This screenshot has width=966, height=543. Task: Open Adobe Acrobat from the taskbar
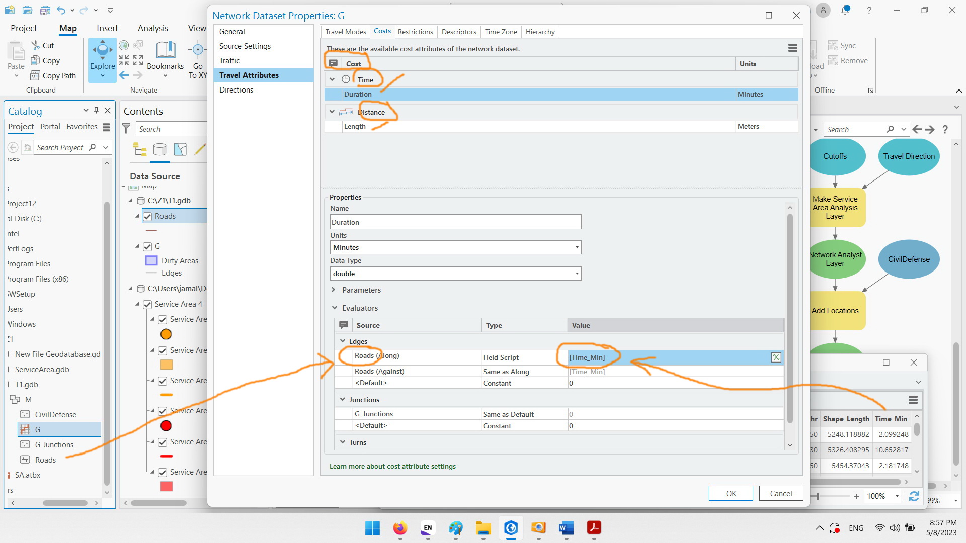594,528
